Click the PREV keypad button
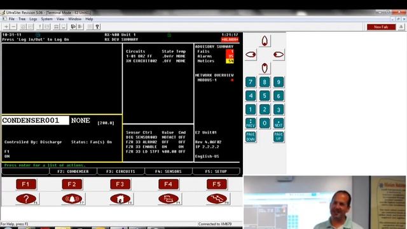This screenshot has width=407, height=229. (251, 123)
